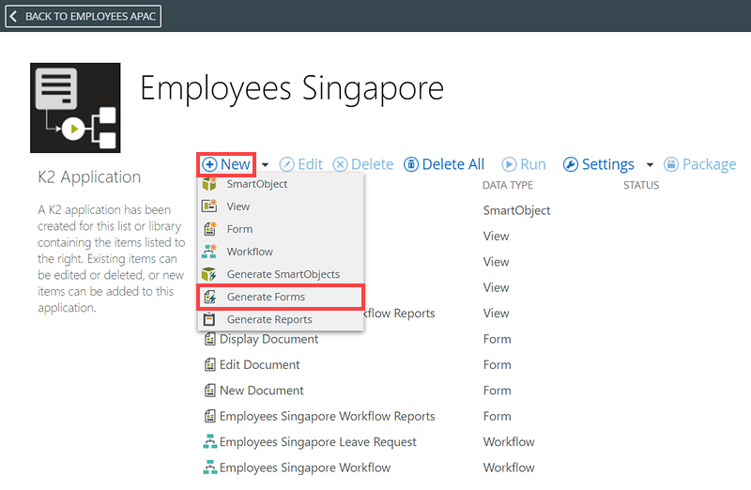Open the New button
Image resolution: width=751 pixels, height=490 pixels.
point(226,164)
